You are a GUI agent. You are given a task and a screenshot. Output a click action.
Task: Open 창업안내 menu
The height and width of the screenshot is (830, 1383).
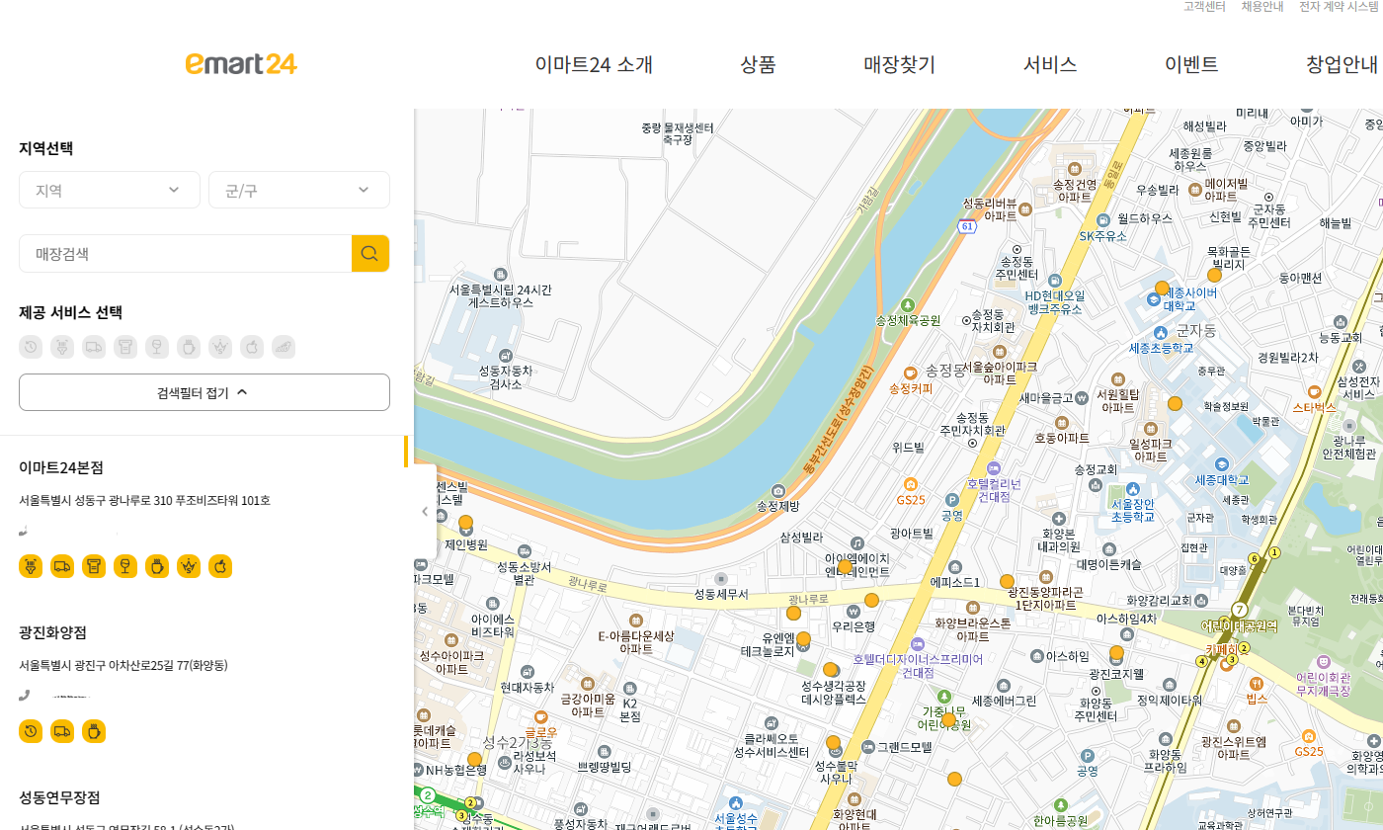(1342, 64)
